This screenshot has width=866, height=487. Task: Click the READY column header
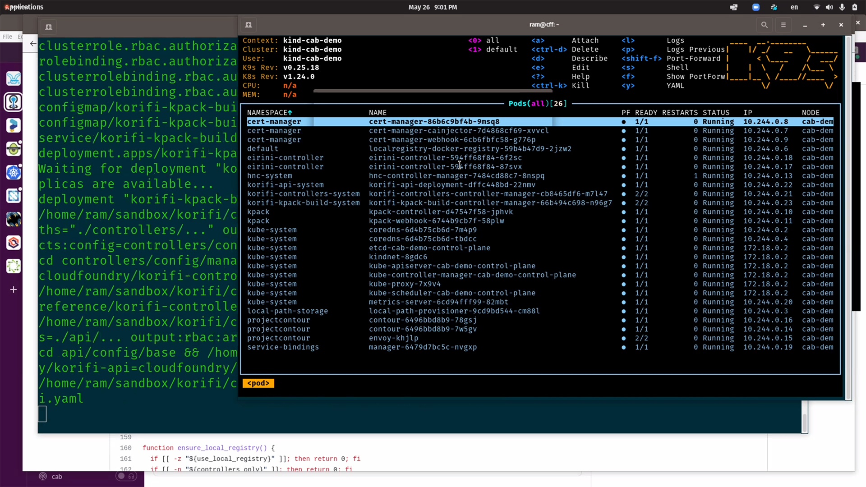pyautogui.click(x=646, y=113)
